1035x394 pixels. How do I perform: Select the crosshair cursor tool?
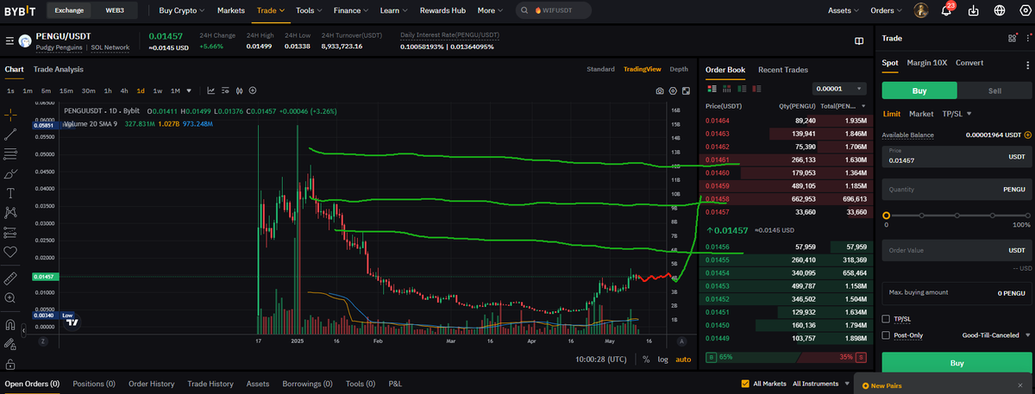coord(10,114)
